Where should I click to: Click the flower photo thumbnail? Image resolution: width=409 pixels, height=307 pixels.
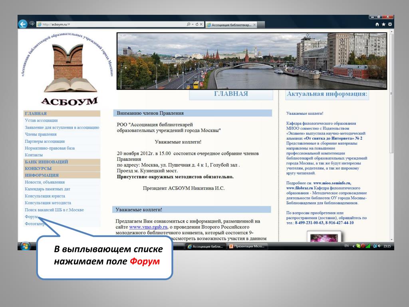324,237
